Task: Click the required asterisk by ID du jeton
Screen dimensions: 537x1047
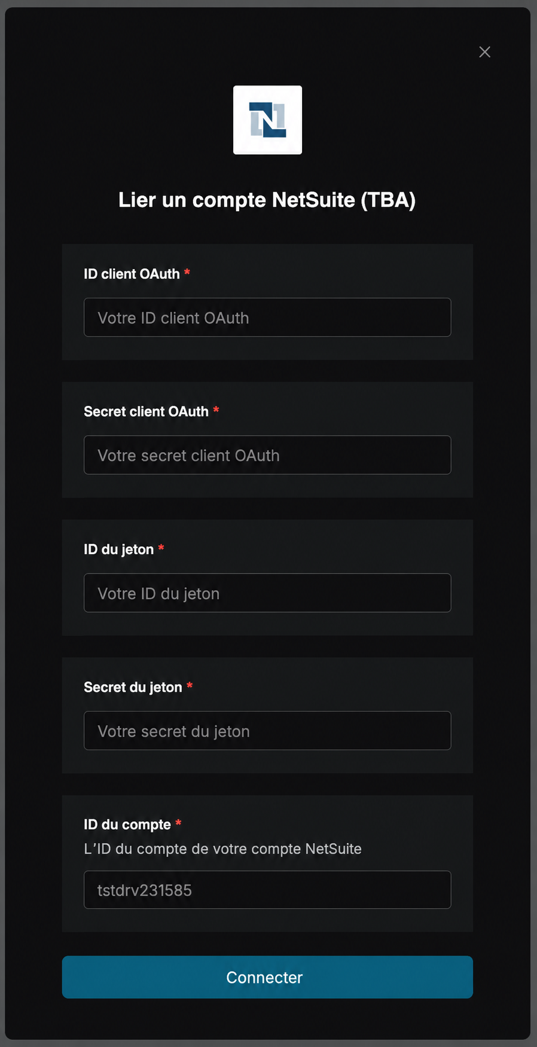Action: 161,548
